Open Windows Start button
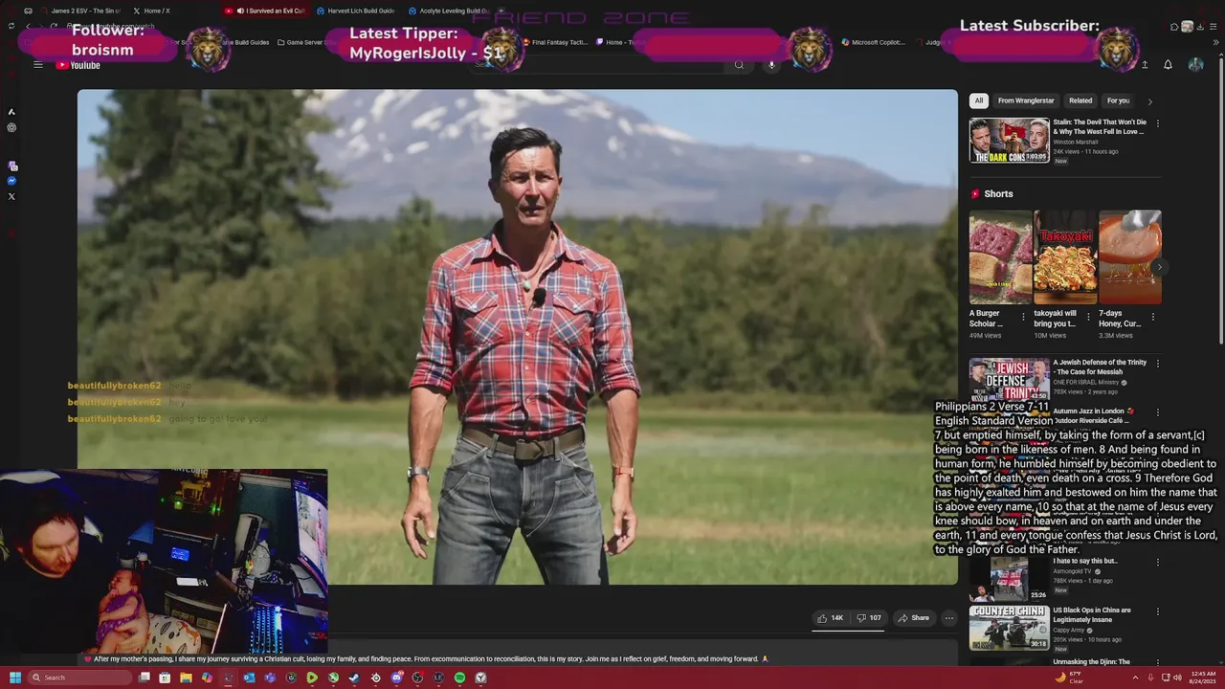Image resolution: width=1225 pixels, height=689 pixels. (15, 678)
